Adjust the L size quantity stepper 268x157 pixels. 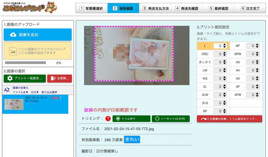click(225, 46)
